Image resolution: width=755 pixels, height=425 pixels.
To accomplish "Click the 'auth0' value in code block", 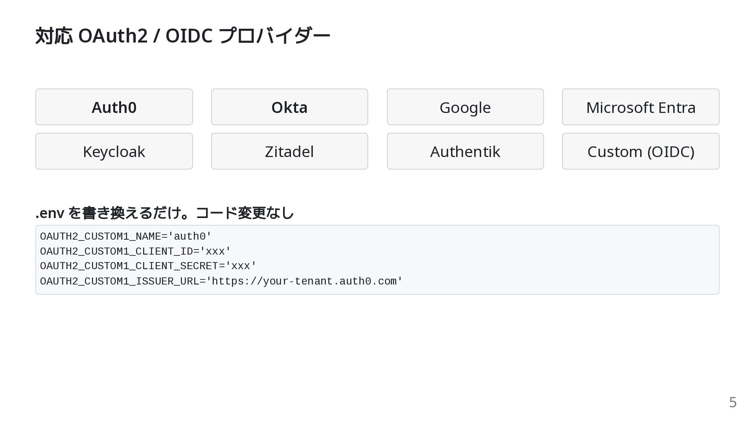I will [x=190, y=237].
